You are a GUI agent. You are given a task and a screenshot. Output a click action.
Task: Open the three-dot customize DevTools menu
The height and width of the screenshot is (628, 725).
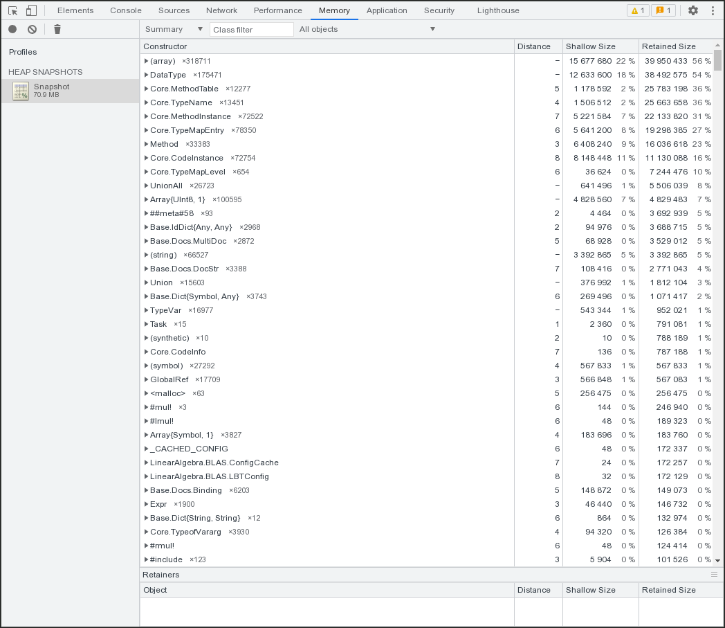712,10
